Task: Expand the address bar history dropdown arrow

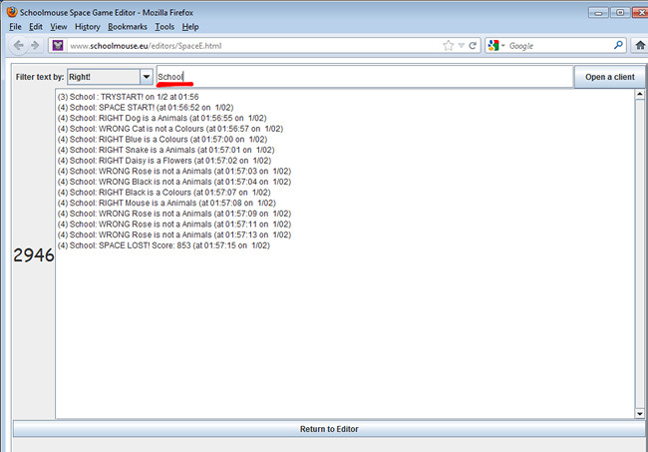Action: 462,46
